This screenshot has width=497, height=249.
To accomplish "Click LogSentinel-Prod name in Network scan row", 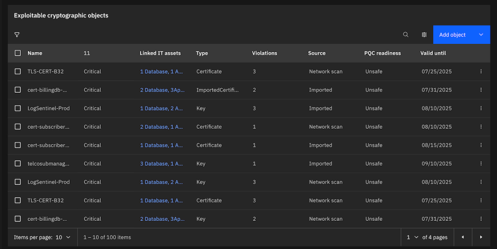I will coord(49,182).
